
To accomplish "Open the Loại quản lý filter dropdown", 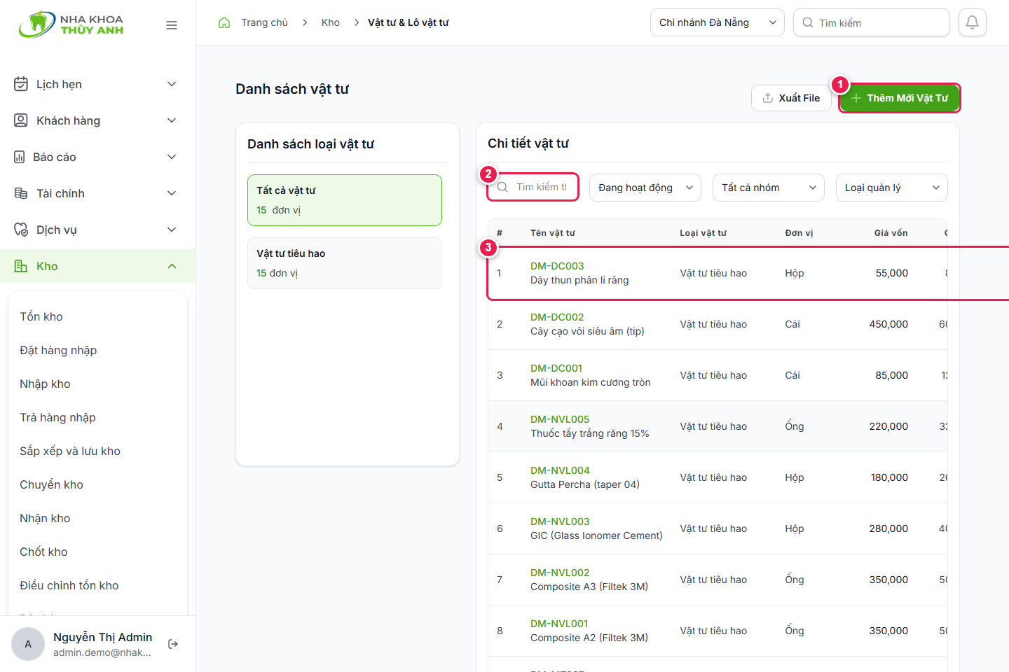I will coord(892,188).
